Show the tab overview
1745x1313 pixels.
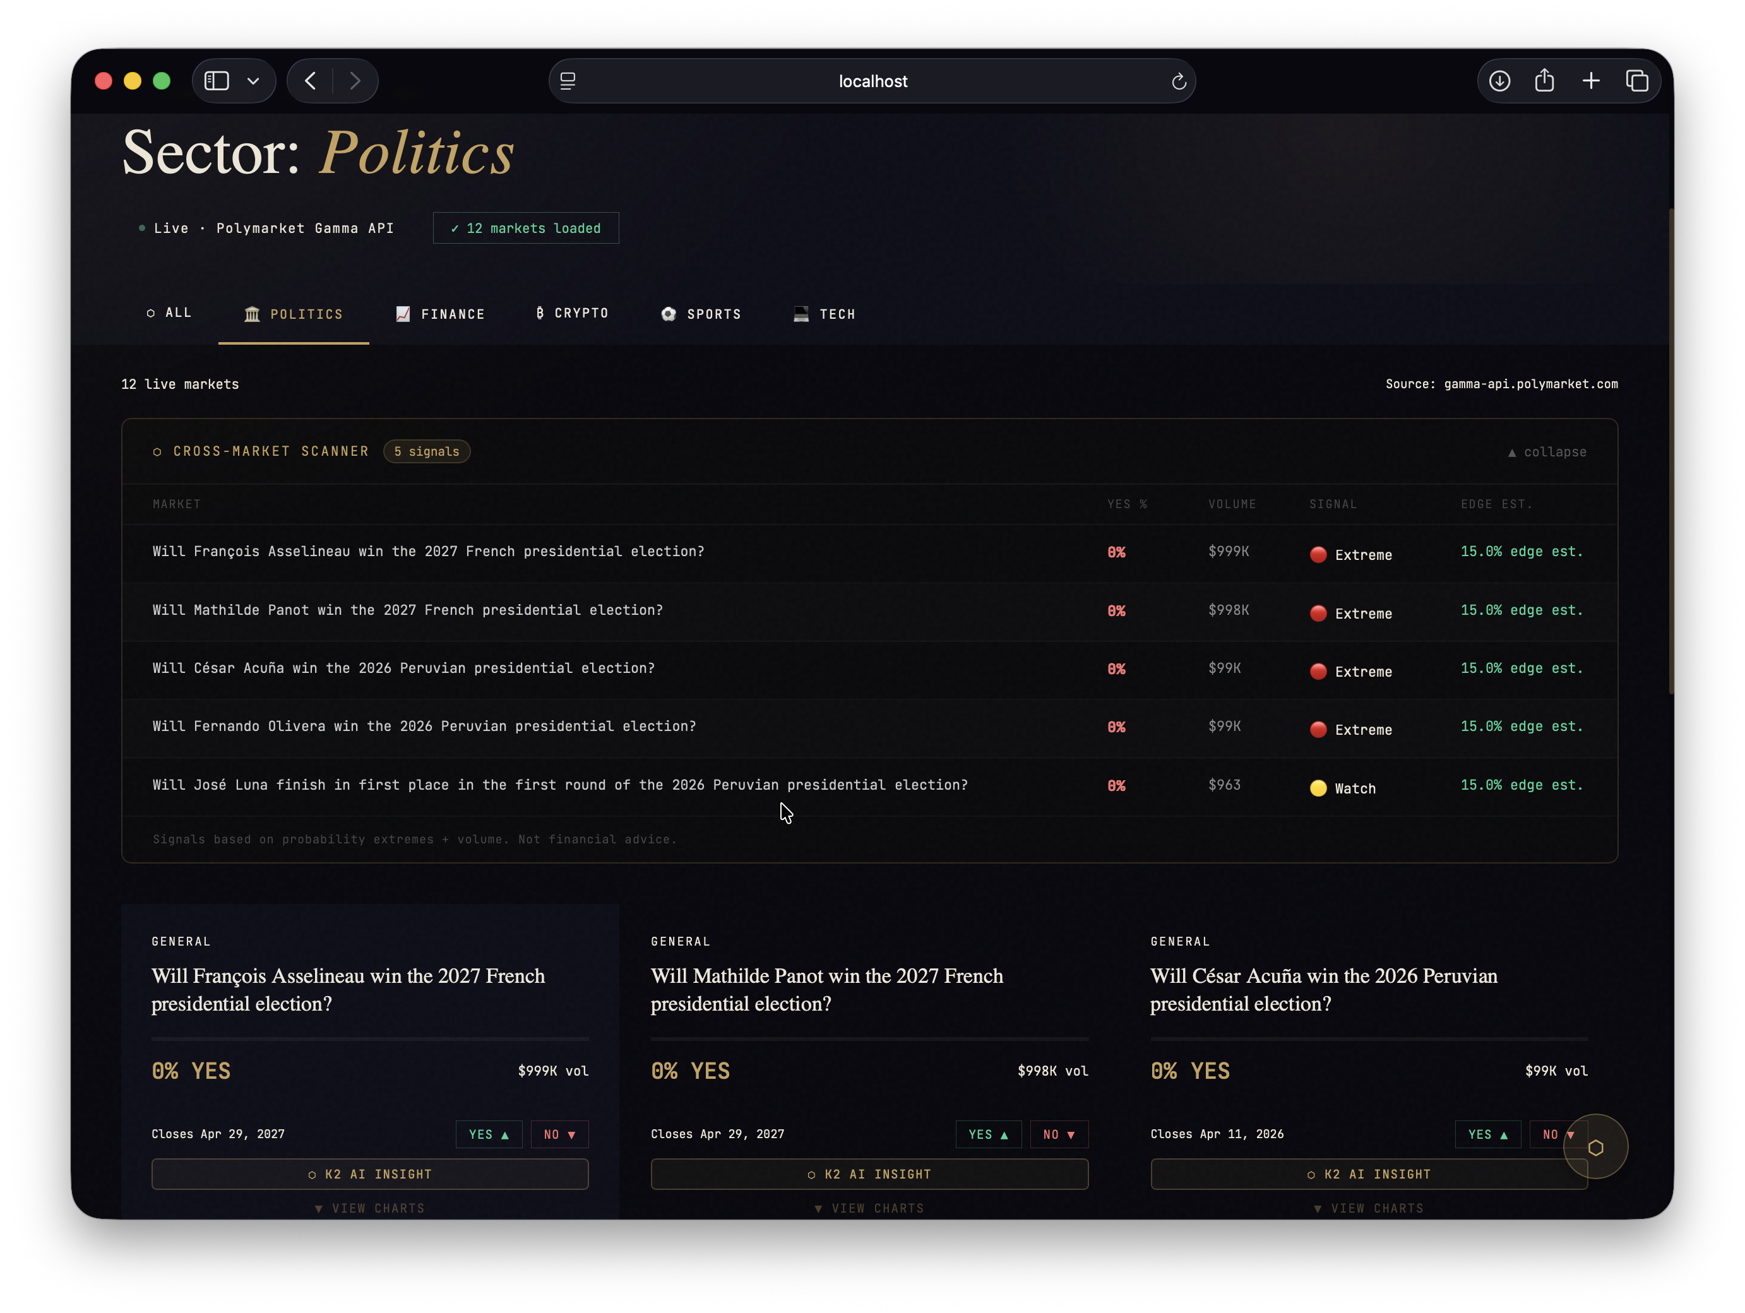click(1637, 81)
